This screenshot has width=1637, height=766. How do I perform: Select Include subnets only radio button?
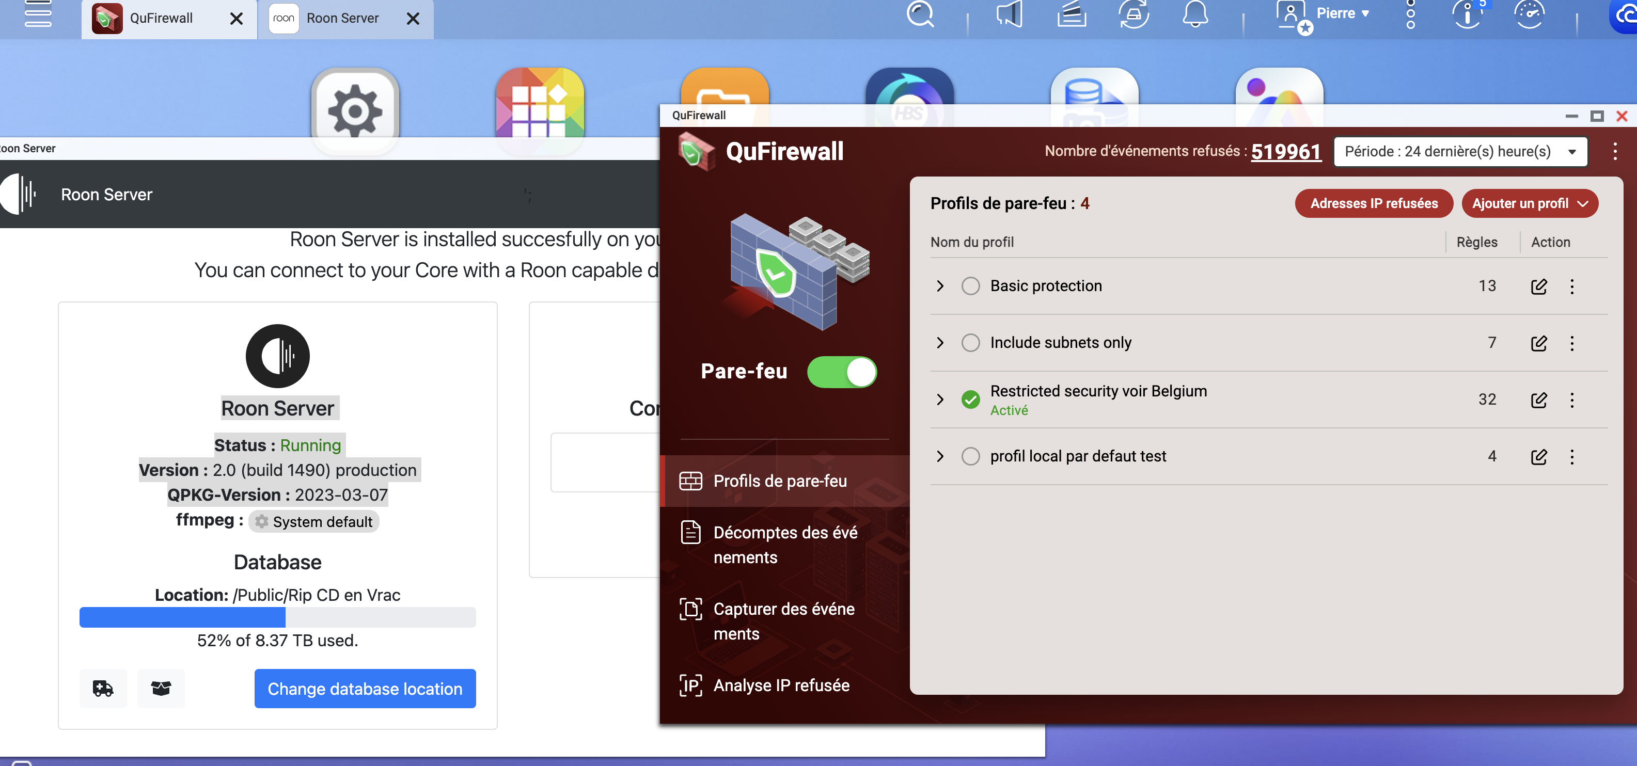pyautogui.click(x=970, y=342)
